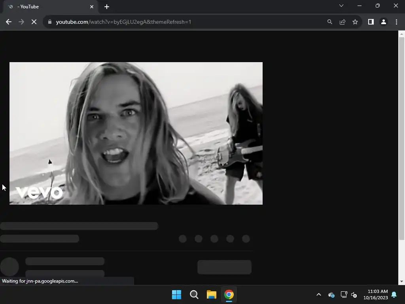This screenshot has width=405, height=304.
Task: Open the network display tray icon
Action: pyautogui.click(x=344, y=294)
